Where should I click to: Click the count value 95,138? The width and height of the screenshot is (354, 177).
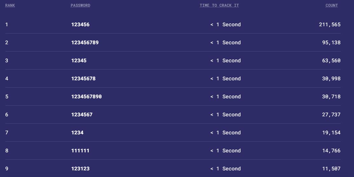click(331, 43)
